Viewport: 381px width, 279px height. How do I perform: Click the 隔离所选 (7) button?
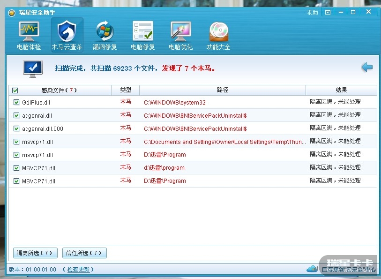click(x=35, y=253)
